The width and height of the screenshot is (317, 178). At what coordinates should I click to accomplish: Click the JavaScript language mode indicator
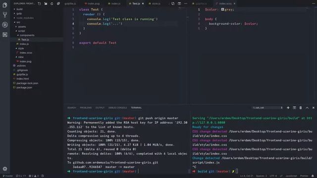coord(291,176)
